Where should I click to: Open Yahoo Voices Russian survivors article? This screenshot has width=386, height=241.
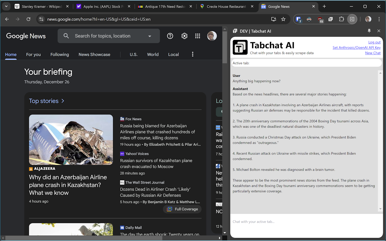pos(156,164)
